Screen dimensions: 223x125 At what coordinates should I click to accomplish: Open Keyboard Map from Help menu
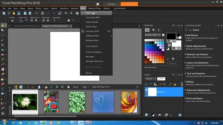96,40
